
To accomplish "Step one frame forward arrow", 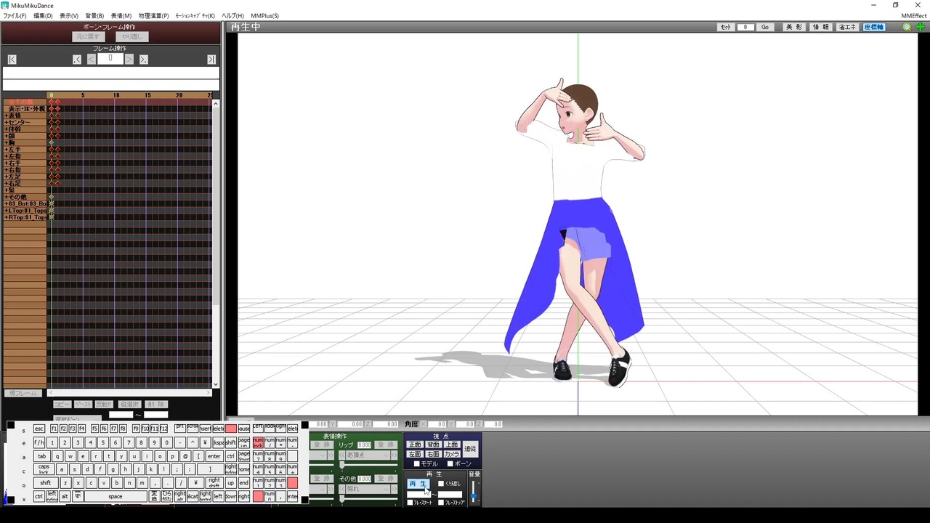I will pos(129,60).
